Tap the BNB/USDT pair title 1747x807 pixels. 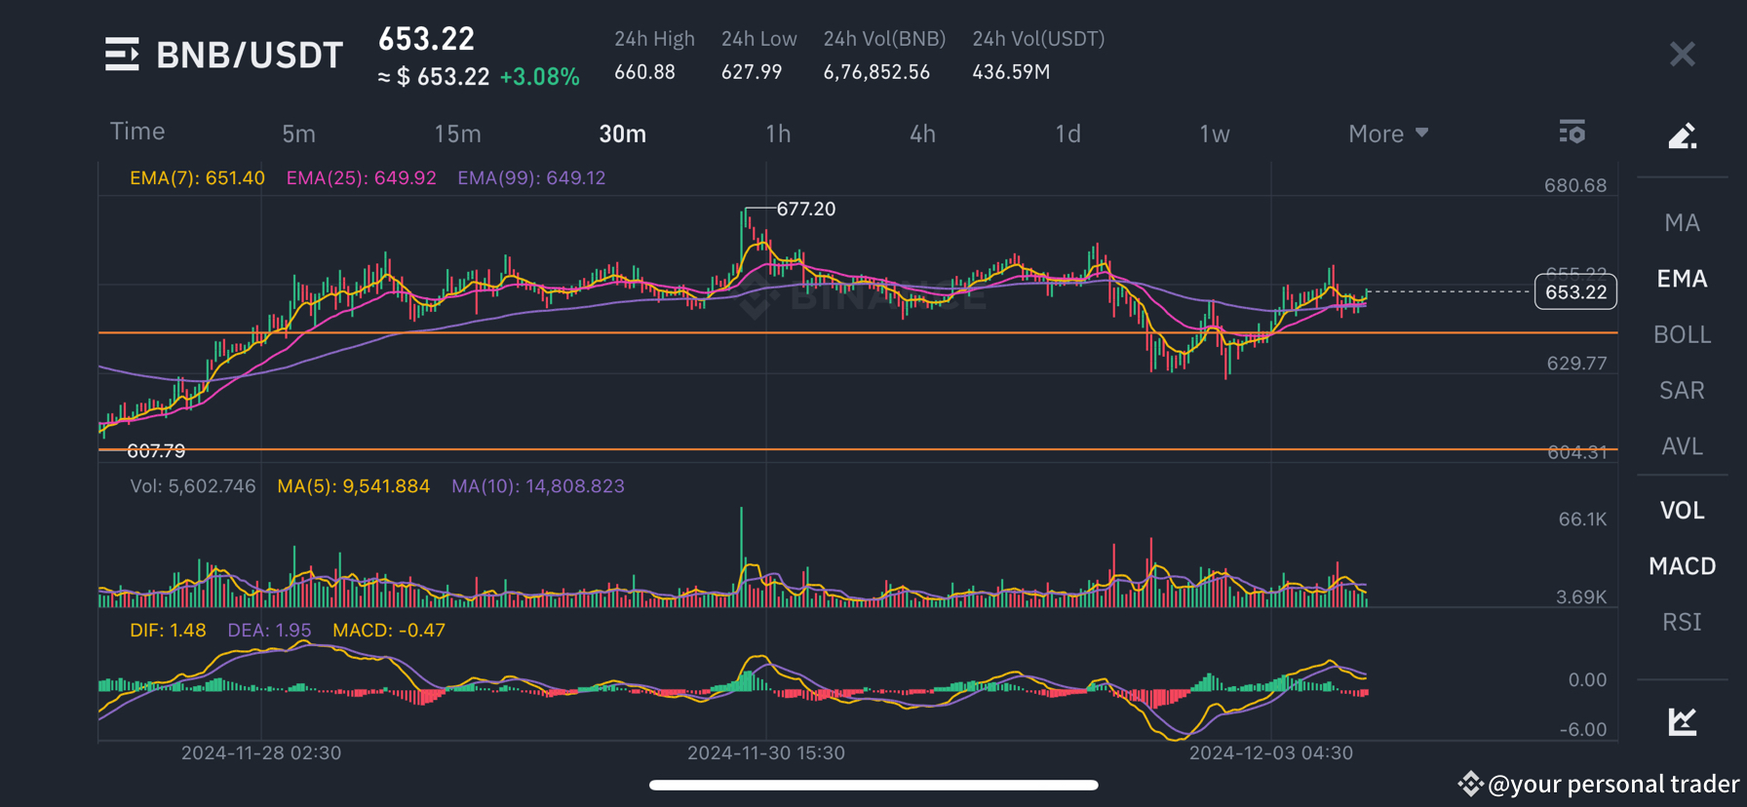250,55
